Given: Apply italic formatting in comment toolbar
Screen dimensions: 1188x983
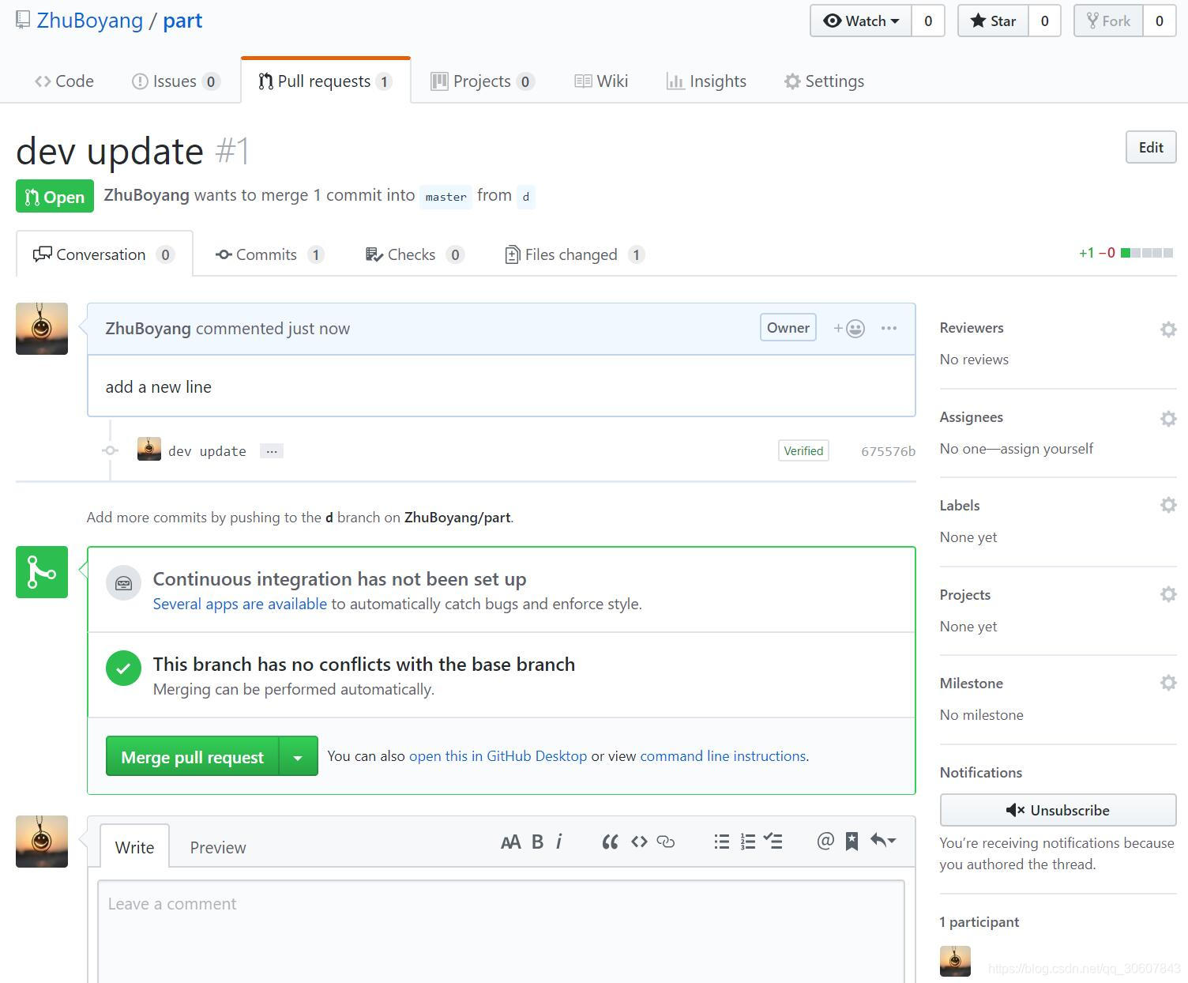Looking at the screenshot, I should tap(558, 842).
